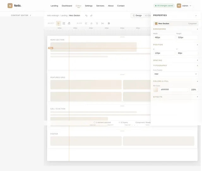Go to the Dashboard nav item
The height and width of the screenshot is (171, 202).
[x=67, y=6]
